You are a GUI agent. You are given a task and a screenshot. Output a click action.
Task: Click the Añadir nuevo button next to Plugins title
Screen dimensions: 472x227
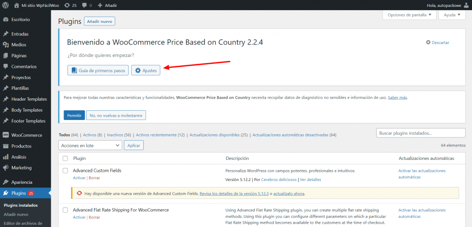(100, 22)
